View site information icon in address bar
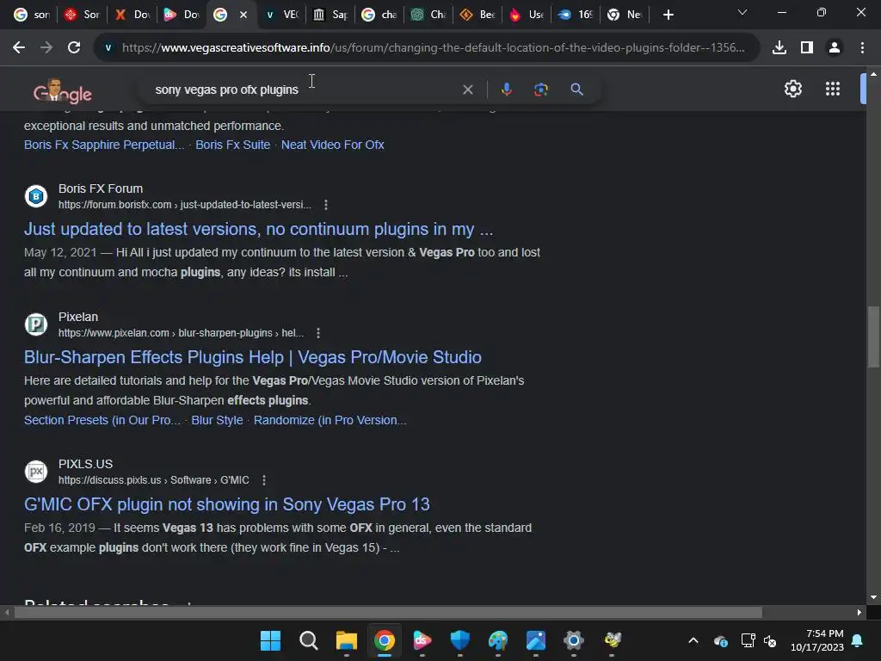The image size is (881, 661). click(108, 48)
